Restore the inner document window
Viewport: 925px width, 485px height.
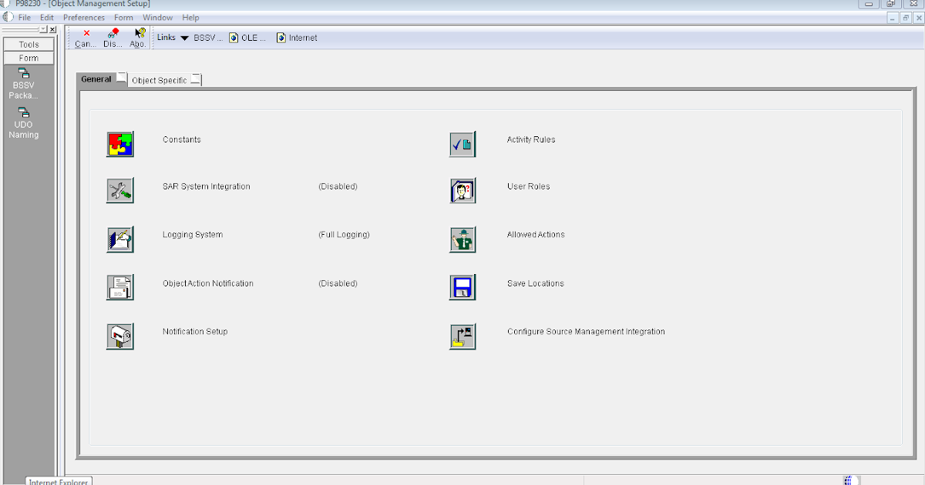click(x=906, y=18)
